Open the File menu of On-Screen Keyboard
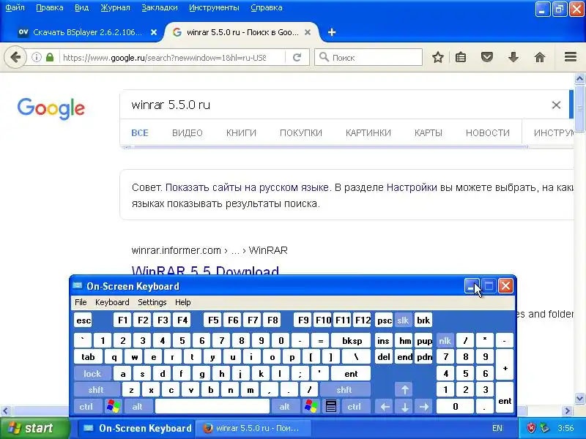586x439 pixels. [81, 302]
